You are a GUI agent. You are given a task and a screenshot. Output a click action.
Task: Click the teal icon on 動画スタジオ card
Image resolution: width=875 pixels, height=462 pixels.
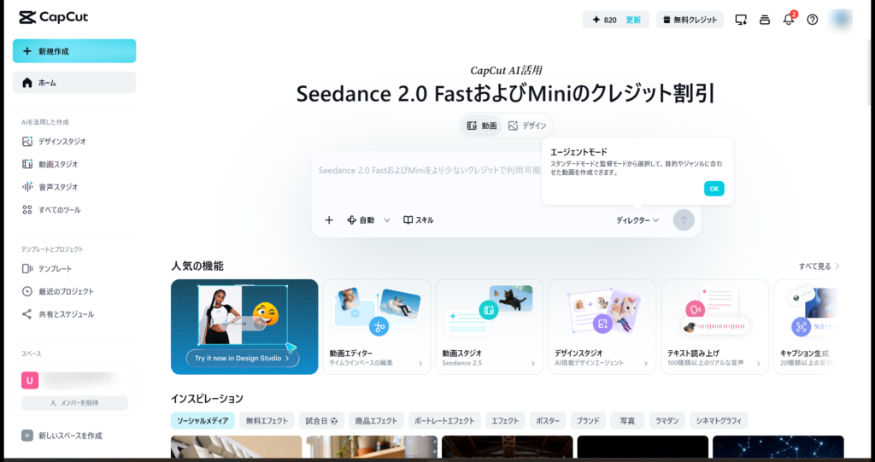pyautogui.click(x=489, y=310)
